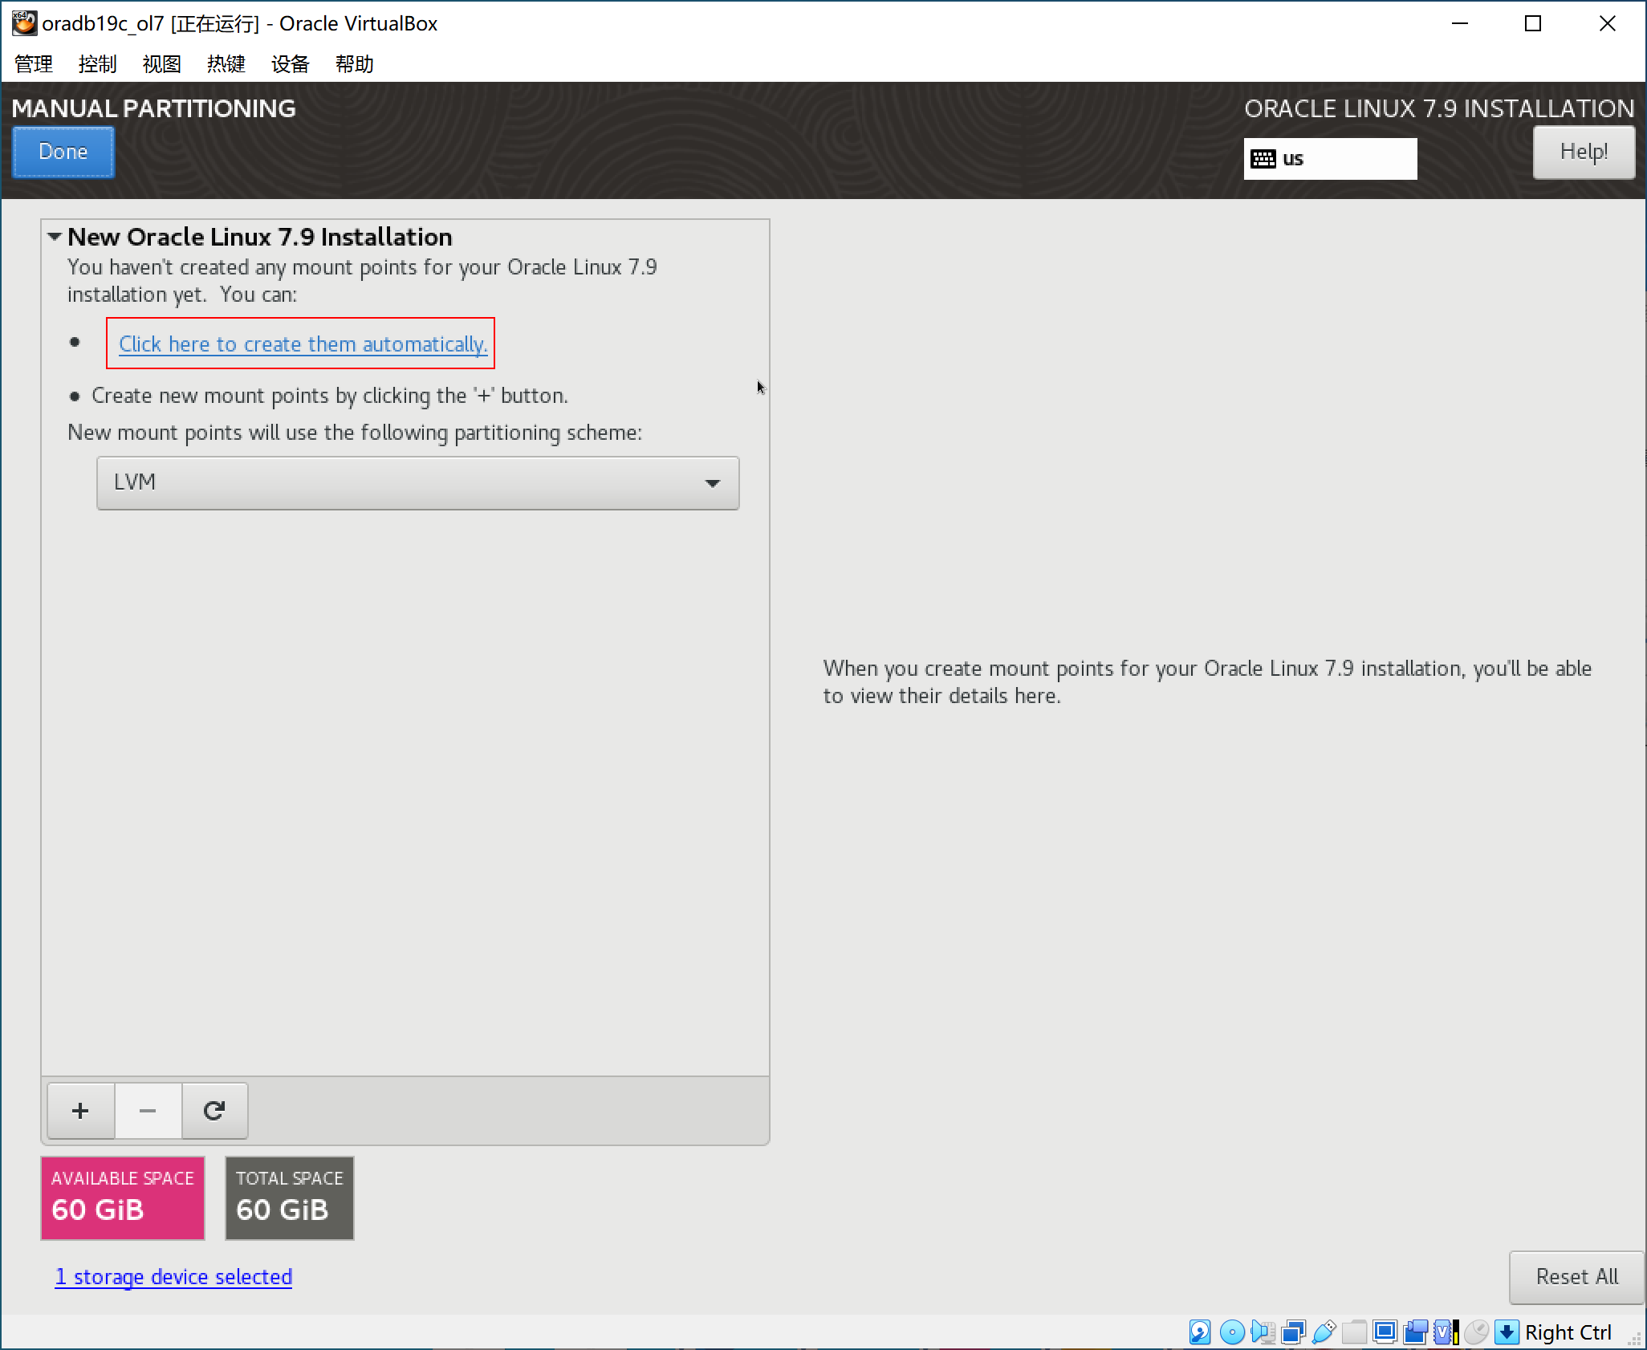Click the USB devices status icon

coord(1324,1332)
